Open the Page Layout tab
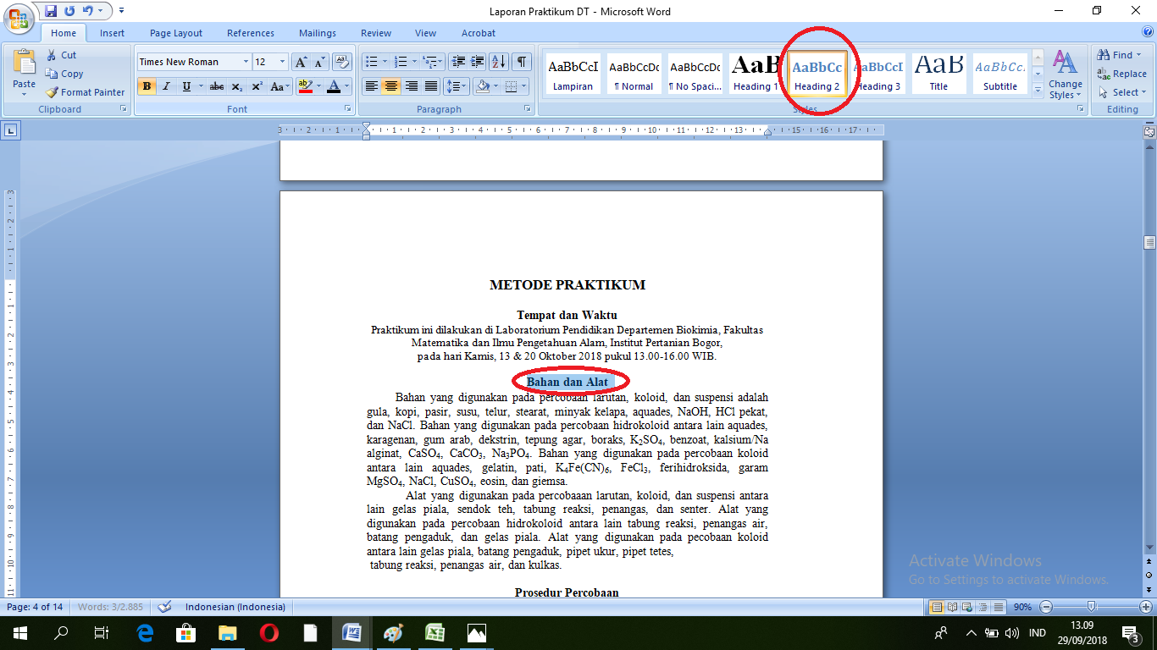 point(176,33)
